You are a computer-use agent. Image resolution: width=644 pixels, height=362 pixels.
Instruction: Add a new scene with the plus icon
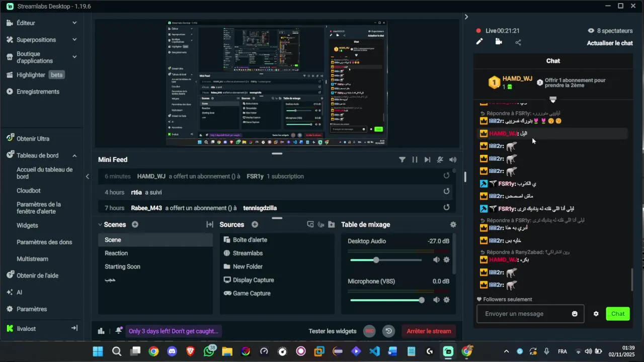click(x=135, y=225)
